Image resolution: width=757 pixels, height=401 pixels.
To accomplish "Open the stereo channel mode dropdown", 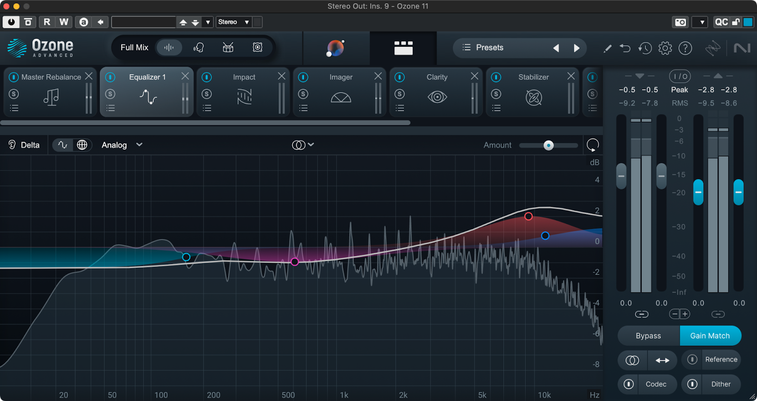I will coord(303,145).
